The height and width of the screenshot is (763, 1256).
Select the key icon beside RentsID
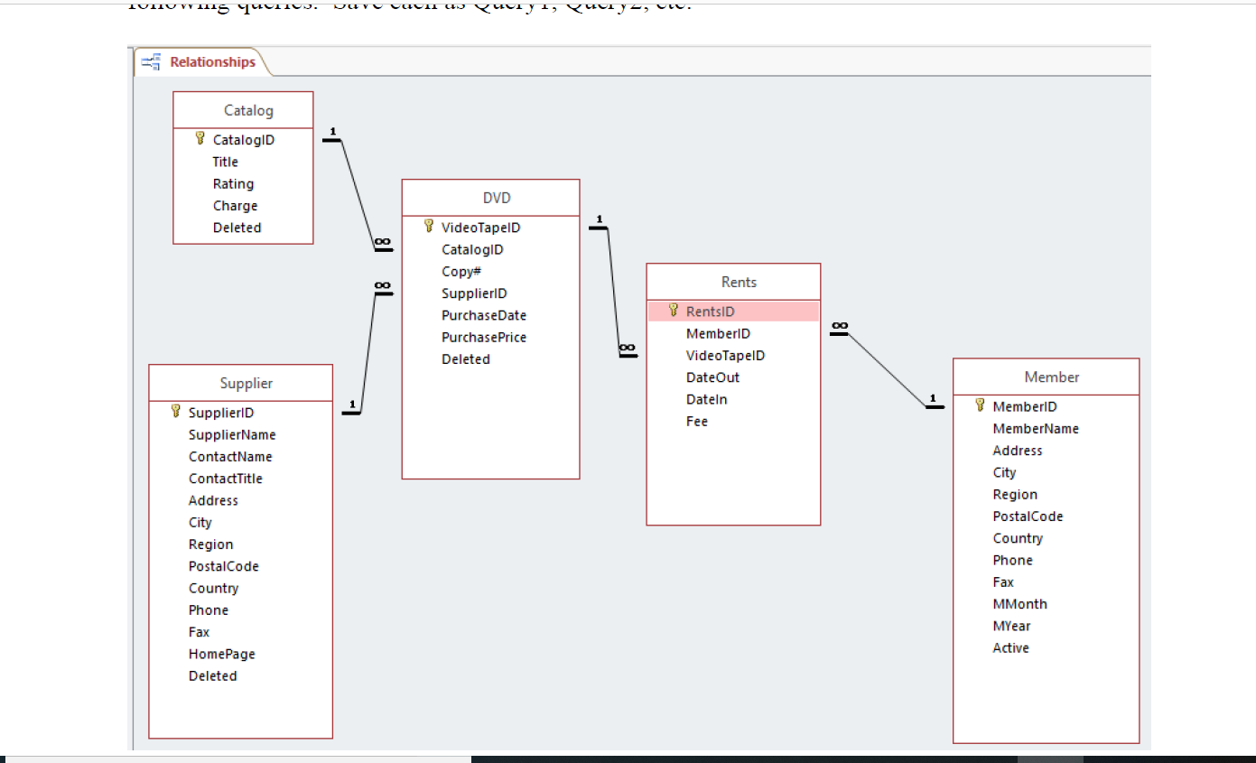point(674,311)
